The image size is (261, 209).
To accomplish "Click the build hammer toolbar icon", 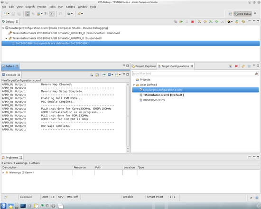I will [79, 14].
